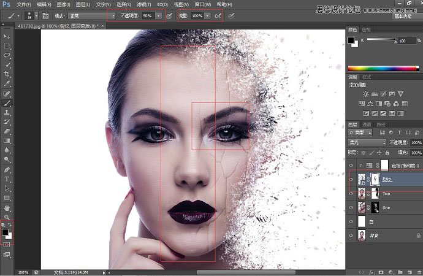The image size is (423, 276).
Task: Toggle visibility of layer One
Action: pyautogui.click(x=351, y=208)
